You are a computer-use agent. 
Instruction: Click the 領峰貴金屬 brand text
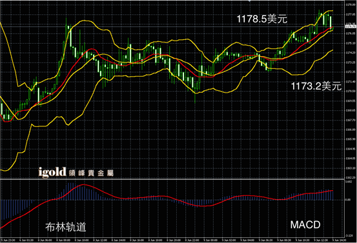pos(91,173)
